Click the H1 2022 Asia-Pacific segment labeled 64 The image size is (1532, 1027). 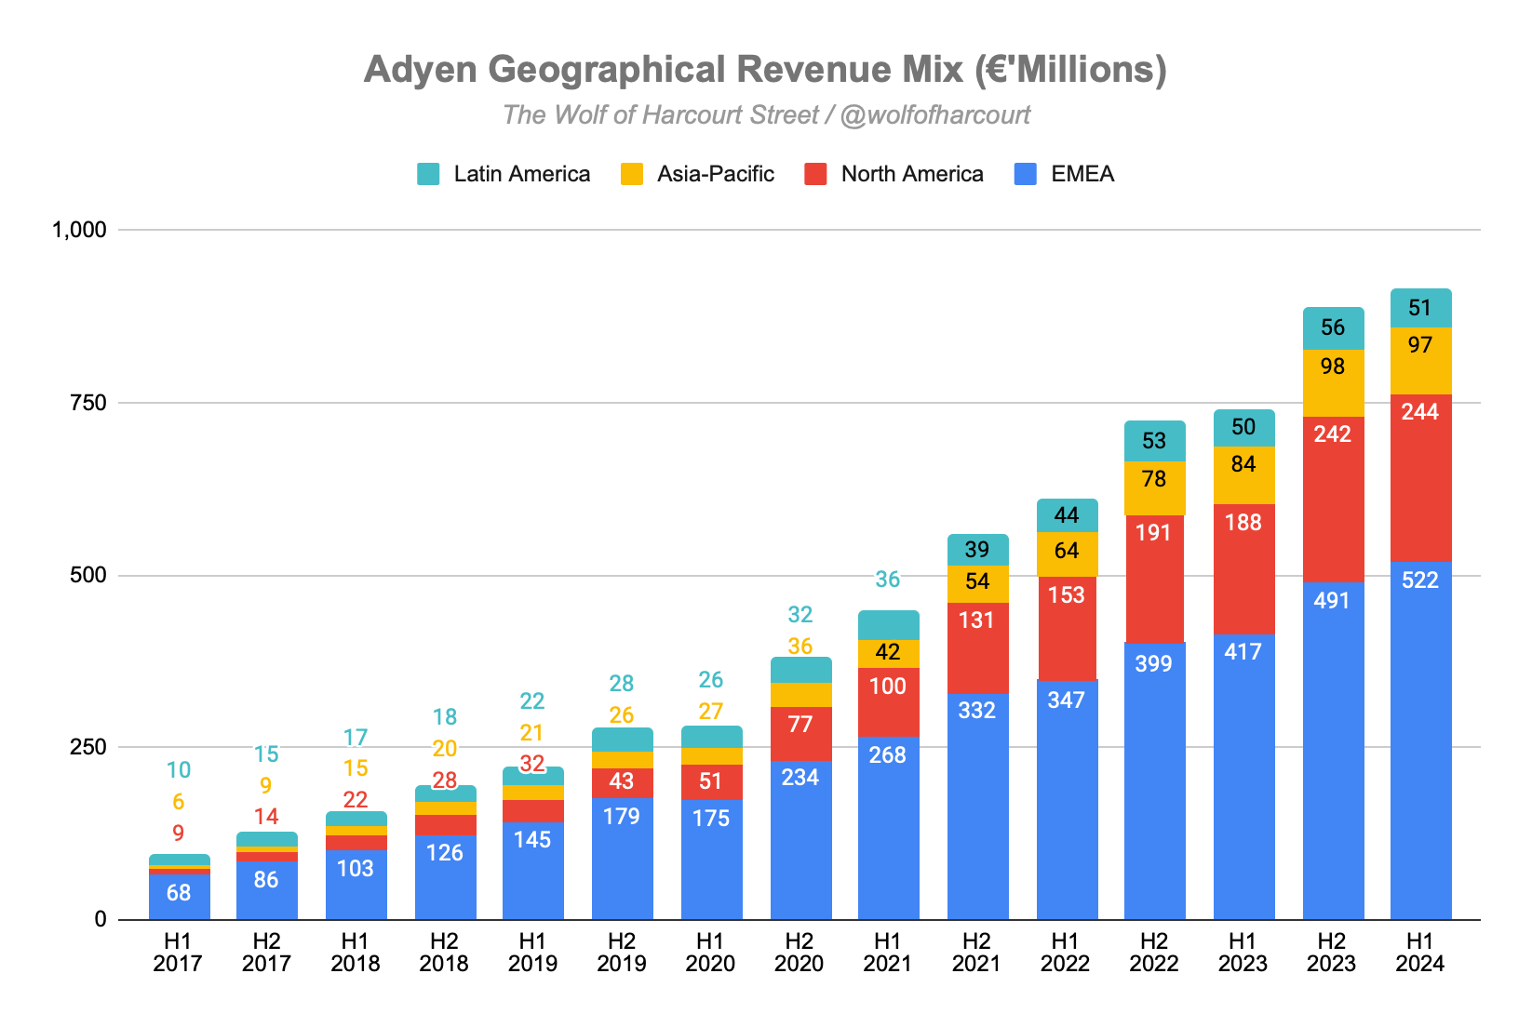[x=1067, y=554]
